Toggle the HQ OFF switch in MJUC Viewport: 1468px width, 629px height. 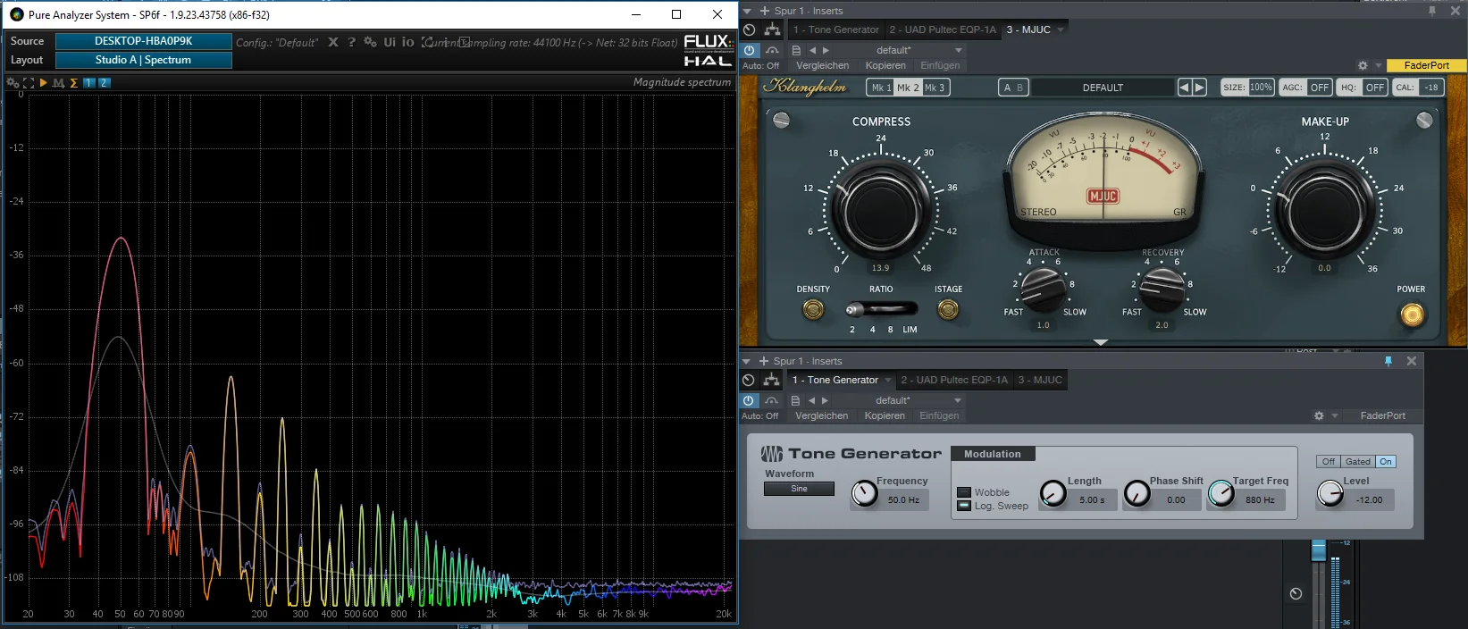click(1363, 88)
